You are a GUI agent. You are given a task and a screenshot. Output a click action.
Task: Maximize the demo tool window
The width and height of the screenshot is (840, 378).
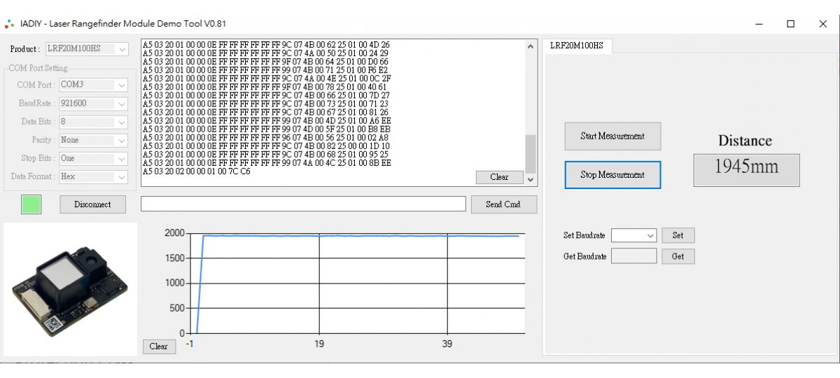pyautogui.click(x=790, y=24)
